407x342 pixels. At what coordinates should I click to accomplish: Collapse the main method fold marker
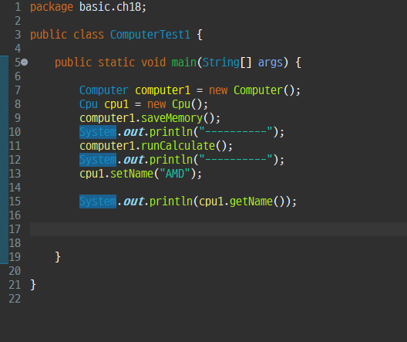(24, 63)
